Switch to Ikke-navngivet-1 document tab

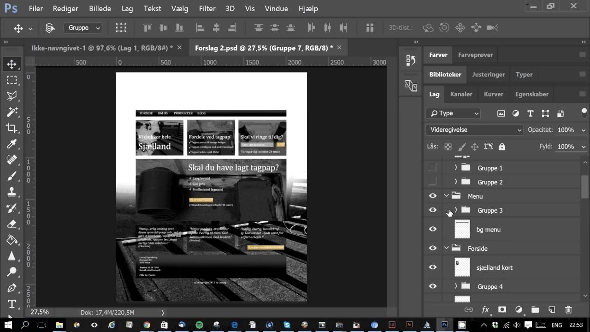pos(102,48)
